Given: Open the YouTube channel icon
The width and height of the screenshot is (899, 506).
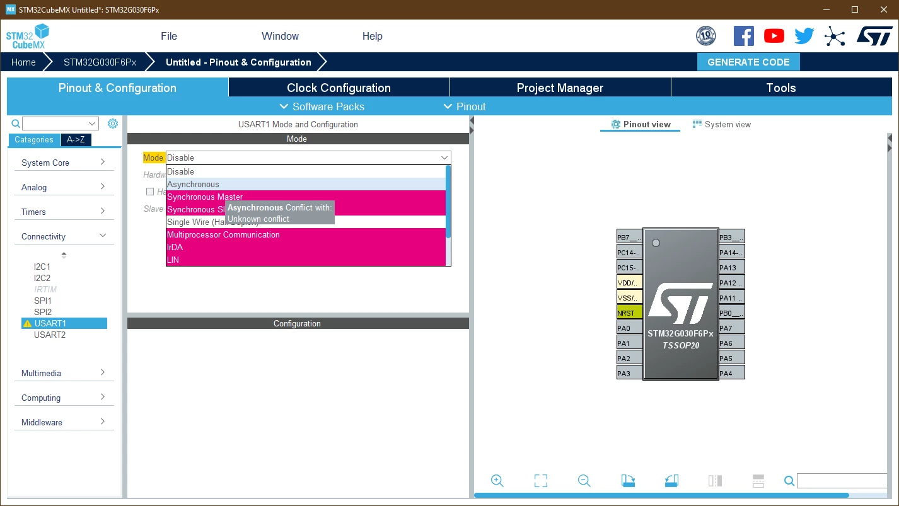Looking at the screenshot, I should tap(774, 36).
